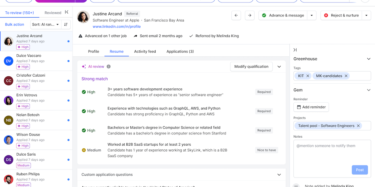The image size is (375, 187).
Task: Open the Advance & message dropdown arrow
Action: pos(311,15)
